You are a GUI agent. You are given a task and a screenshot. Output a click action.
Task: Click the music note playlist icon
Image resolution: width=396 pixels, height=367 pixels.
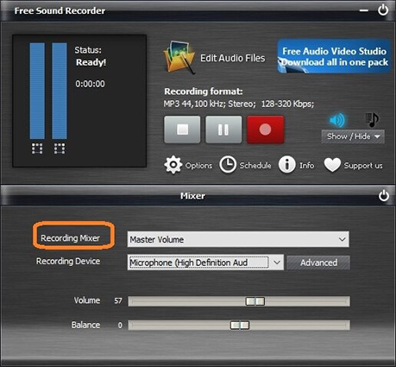tap(372, 120)
